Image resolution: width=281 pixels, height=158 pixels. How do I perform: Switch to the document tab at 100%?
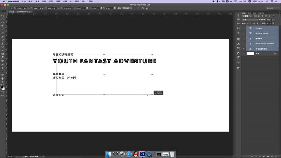point(20,12)
